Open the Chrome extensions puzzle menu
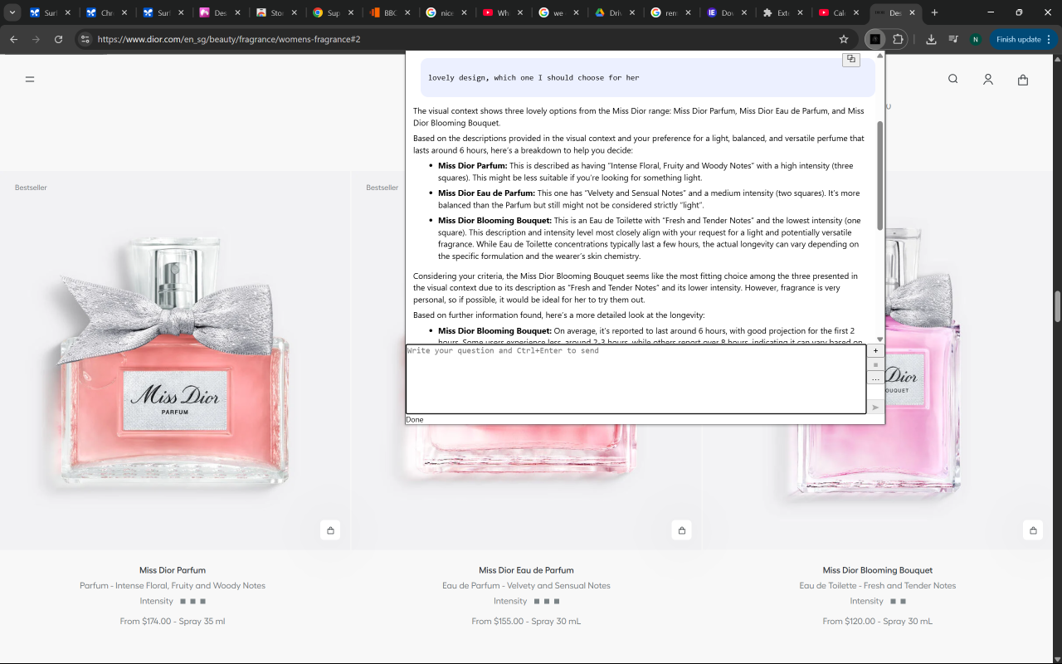Viewport: 1062px width, 664px height. pyautogui.click(x=898, y=39)
